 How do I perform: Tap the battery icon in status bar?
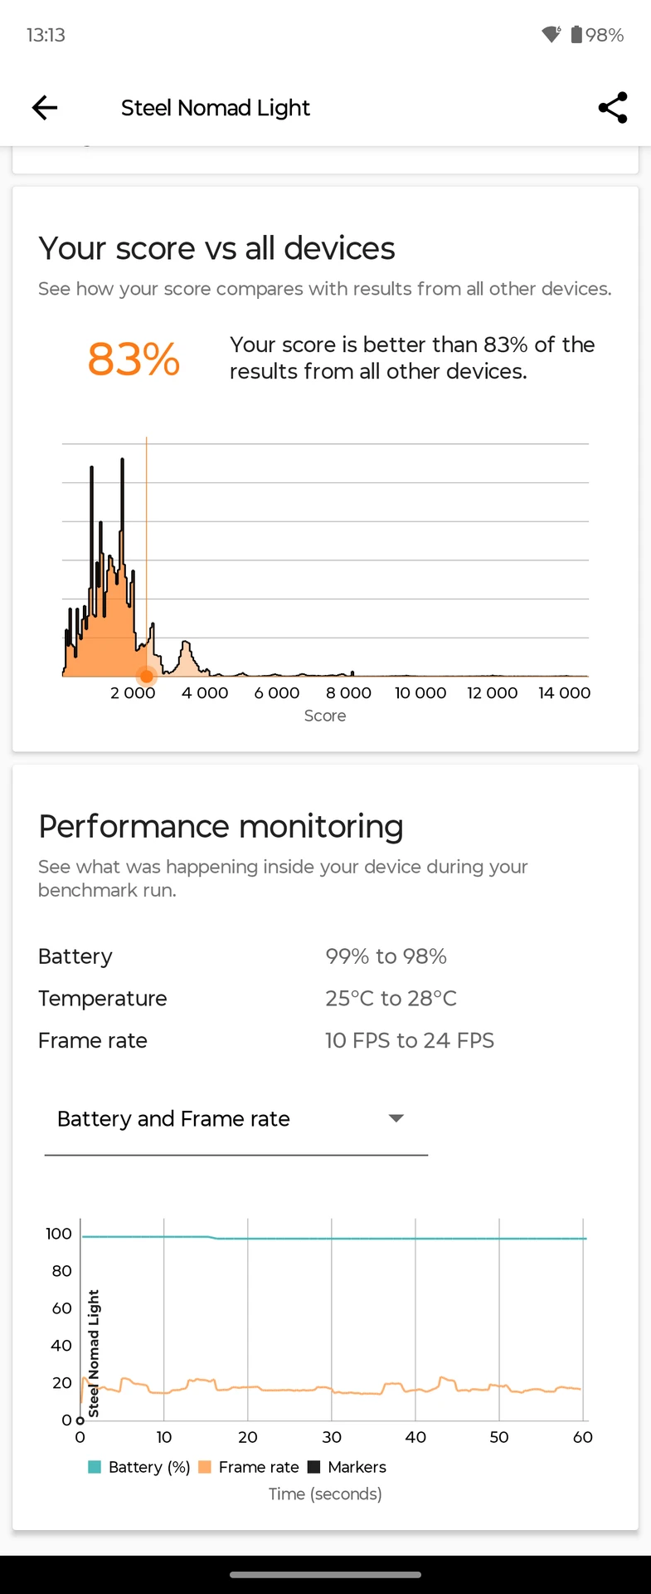[x=576, y=34]
